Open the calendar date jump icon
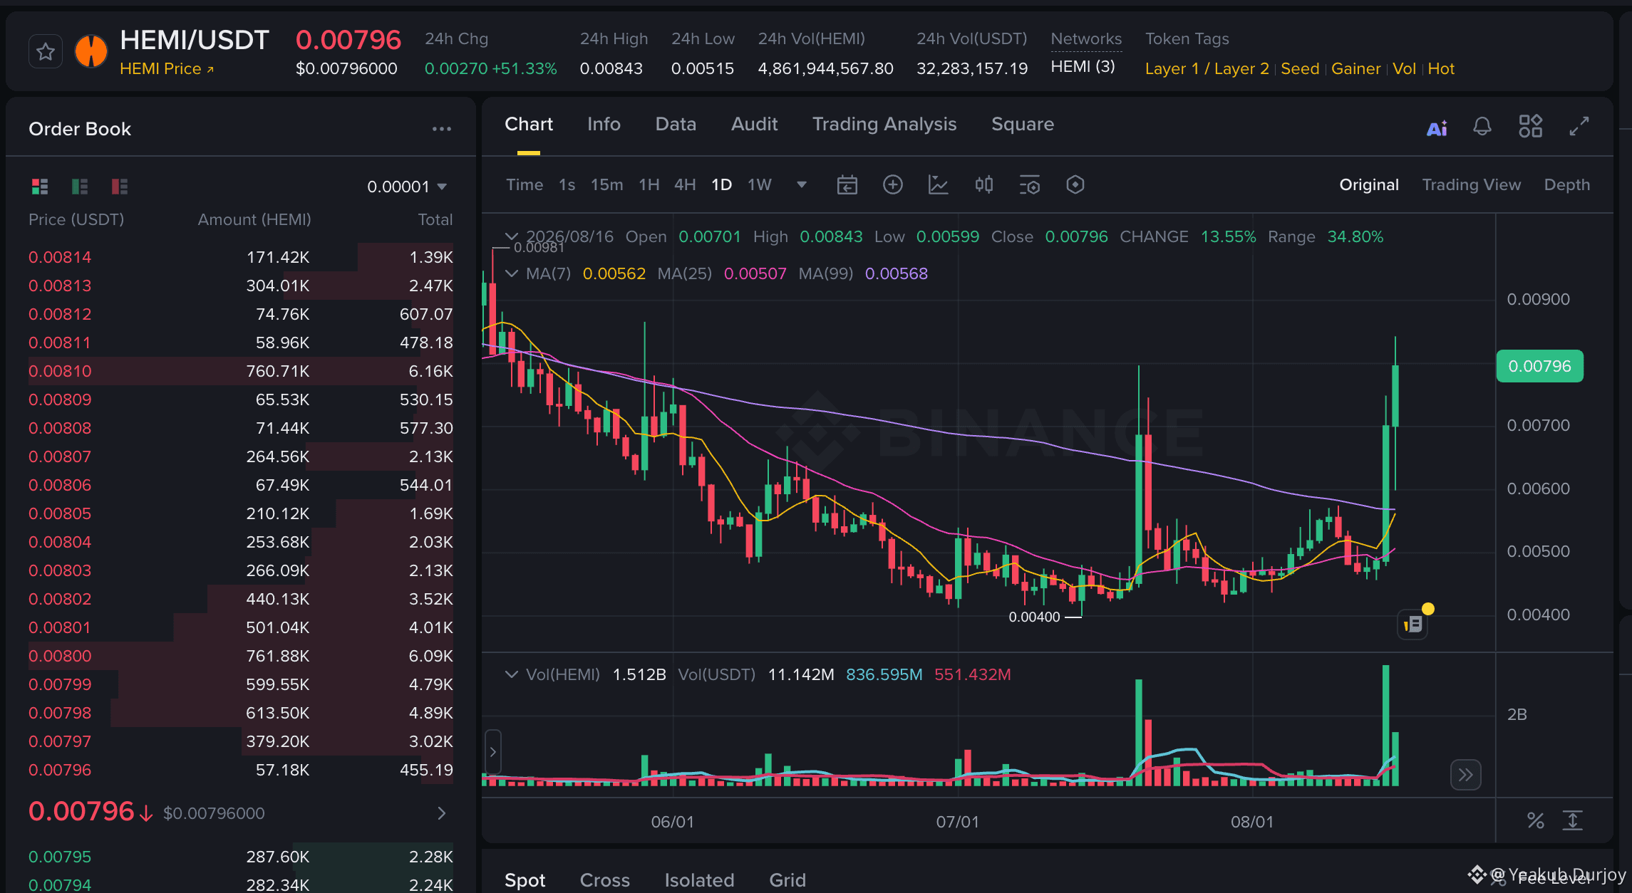1632x893 pixels. click(847, 185)
